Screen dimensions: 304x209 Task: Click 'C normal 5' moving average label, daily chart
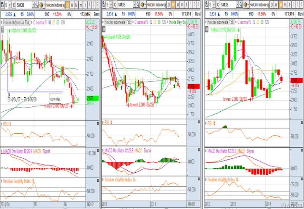(x=40, y=23)
